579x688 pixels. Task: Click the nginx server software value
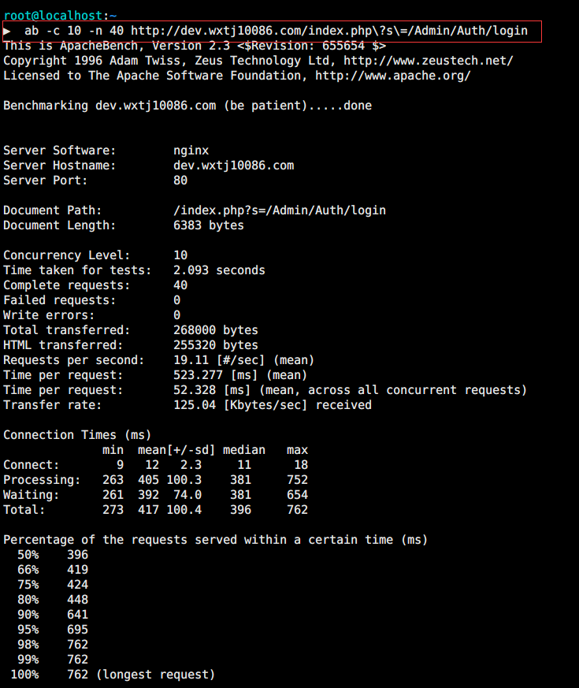[191, 151]
